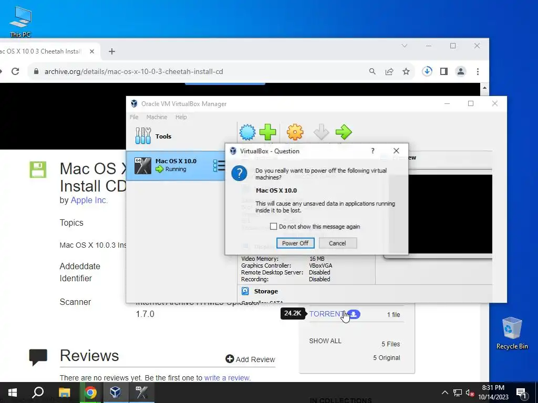Open Chrome profile avatar icon
This screenshot has height=403, width=538.
click(460, 71)
